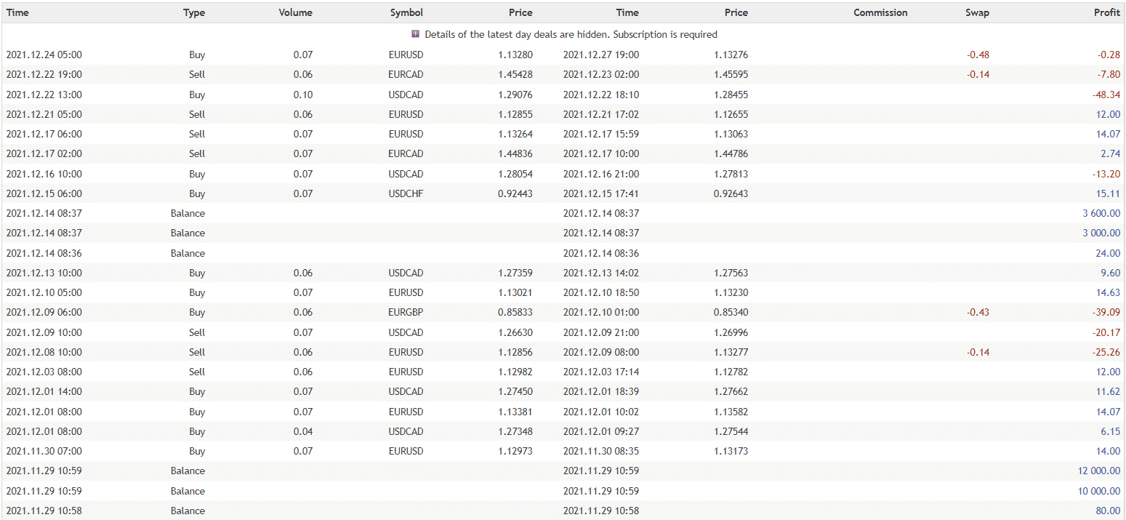Select the close time 2021.12.03 17:14
1126x520 pixels.
601,372
